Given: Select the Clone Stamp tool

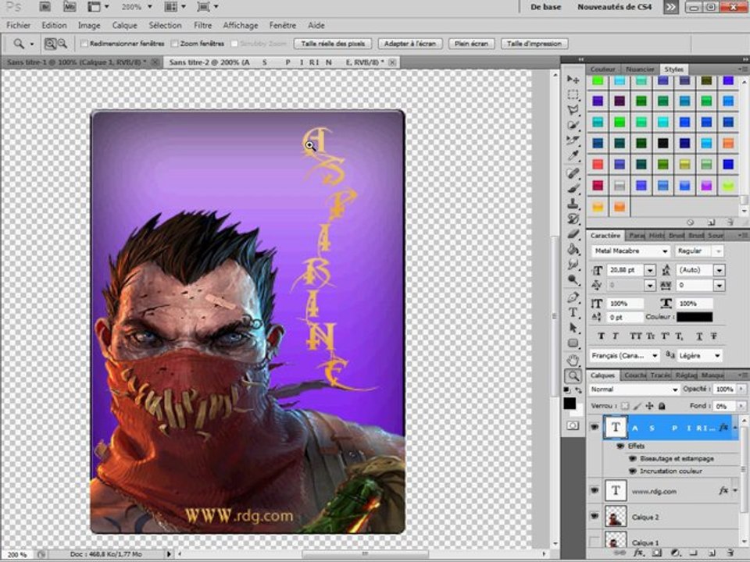Looking at the screenshot, I should coord(573,204).
